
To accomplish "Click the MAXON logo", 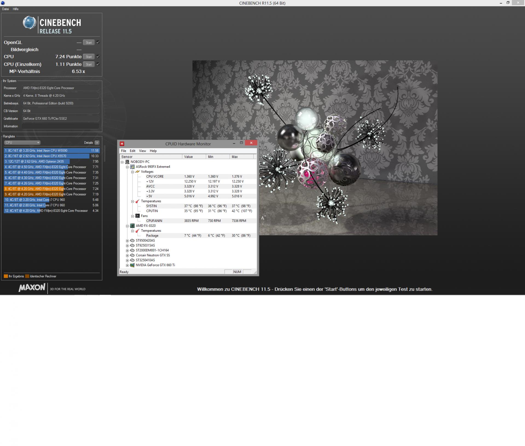I will [x=32, y=288].
